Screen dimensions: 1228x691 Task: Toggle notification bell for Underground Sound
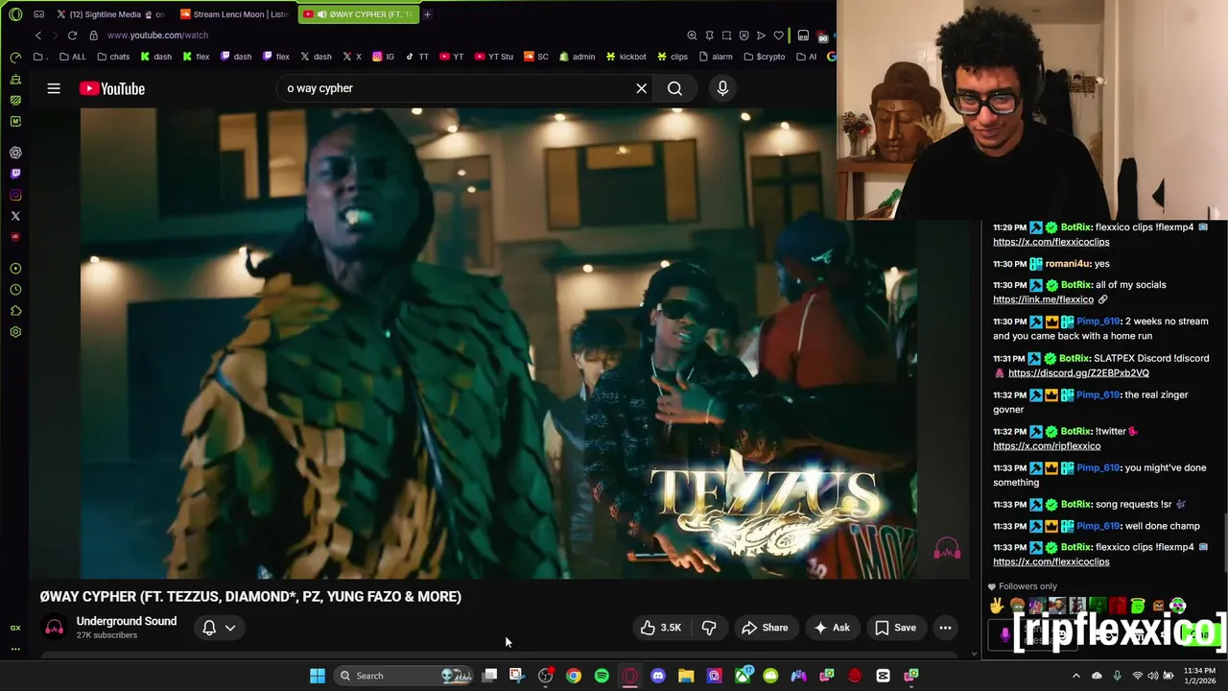pyautogui.click(x=209, y=628)
